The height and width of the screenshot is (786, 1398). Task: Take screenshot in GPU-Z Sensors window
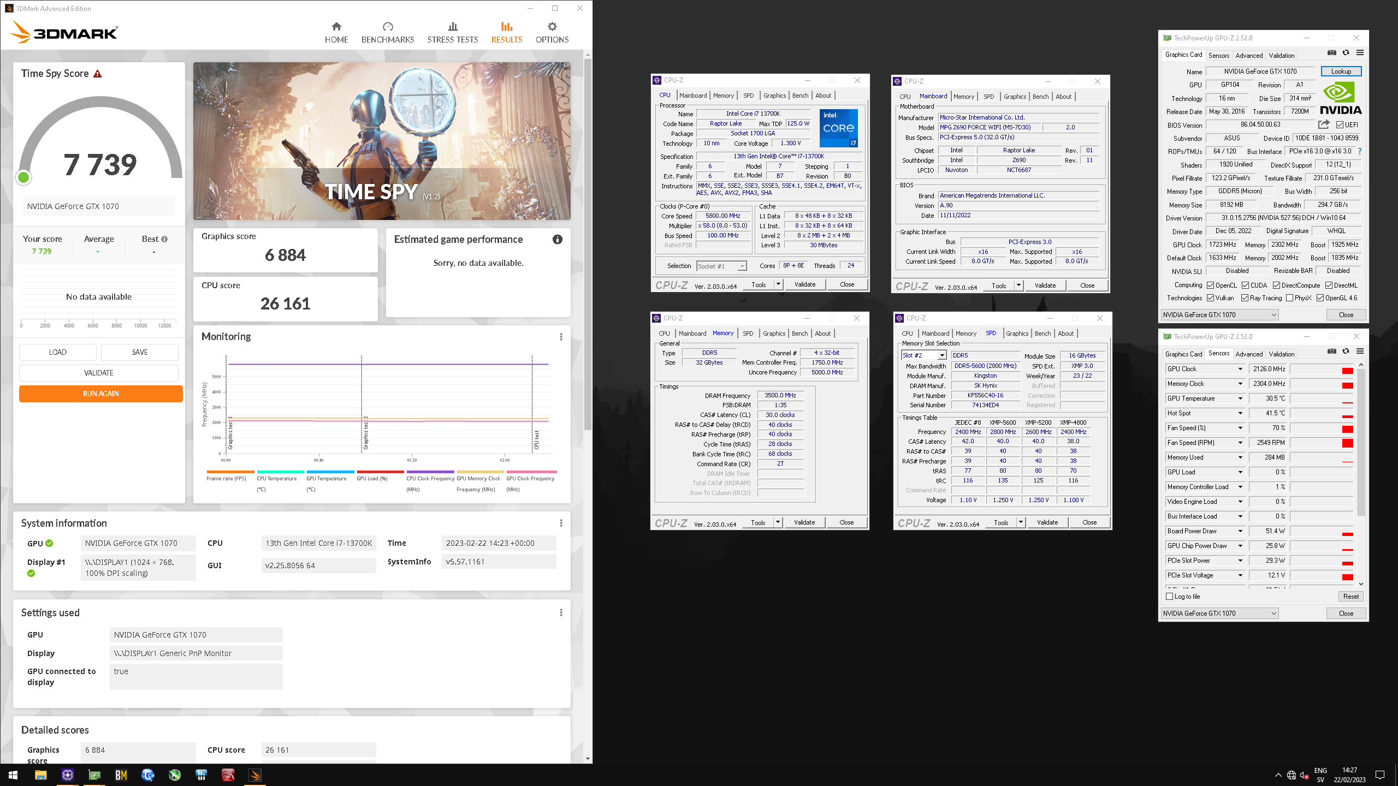click(1332, 352)
